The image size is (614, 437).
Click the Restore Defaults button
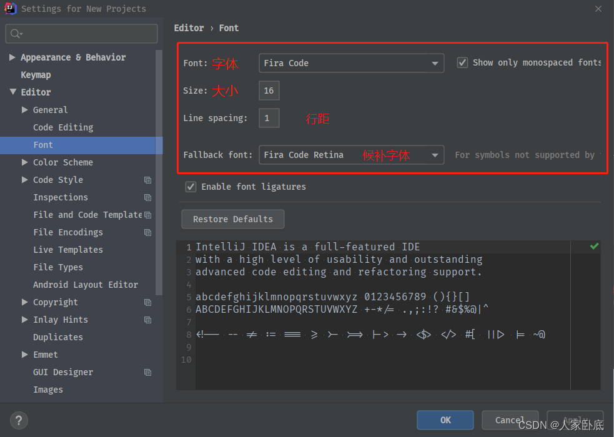232,219
